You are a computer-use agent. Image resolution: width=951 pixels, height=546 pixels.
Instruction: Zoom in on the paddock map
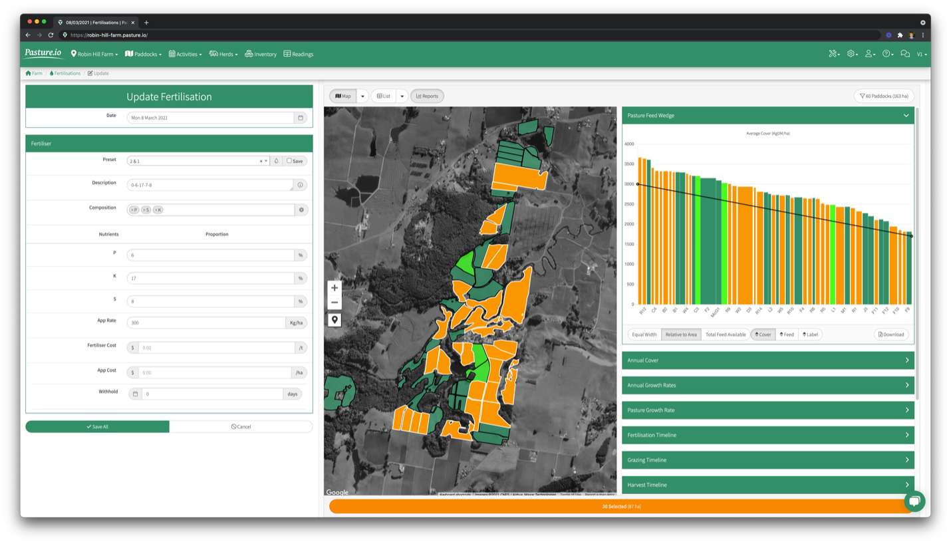click(x=335, y=288)
